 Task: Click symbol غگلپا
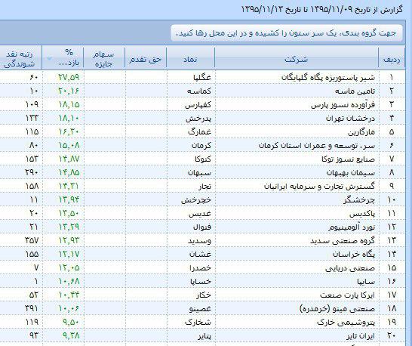pos(201,77)
